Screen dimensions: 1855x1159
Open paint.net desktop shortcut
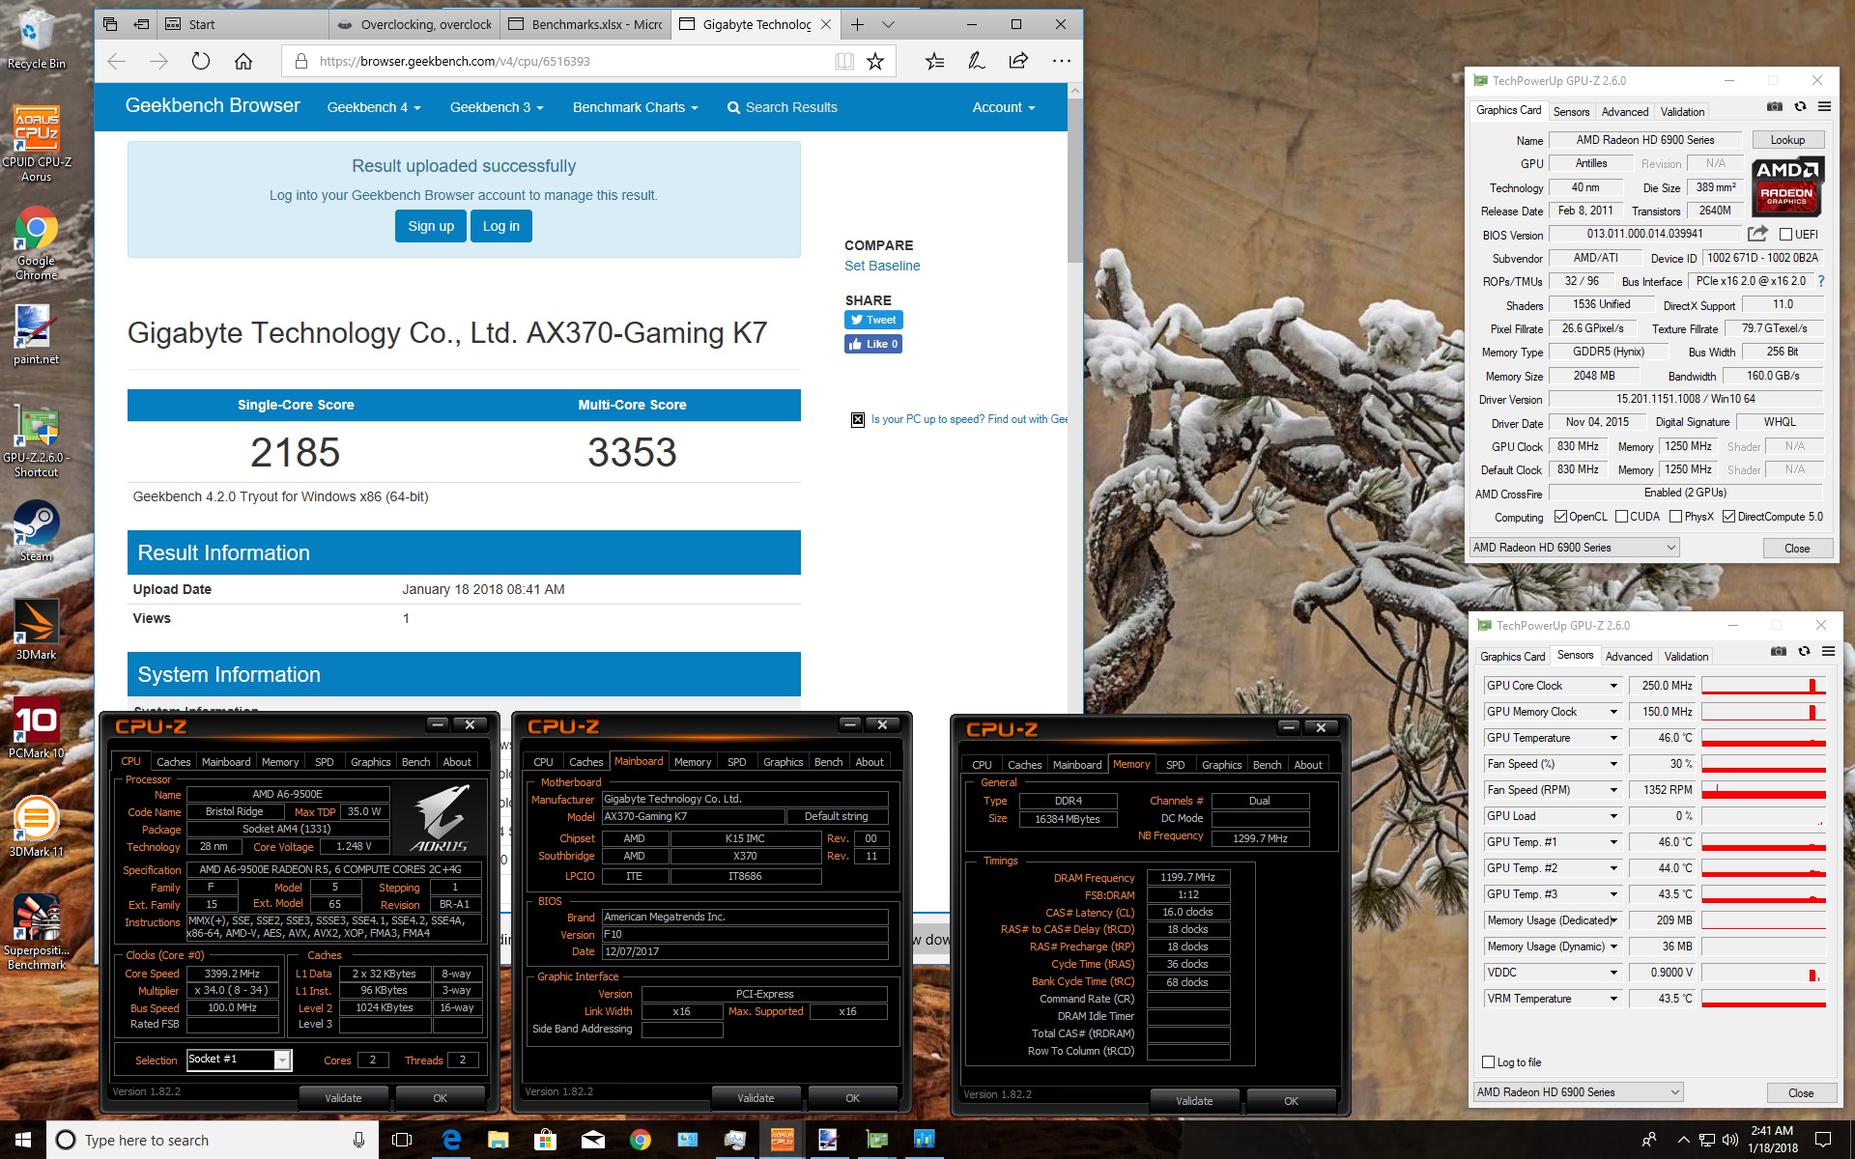click(x=36, y=335)
